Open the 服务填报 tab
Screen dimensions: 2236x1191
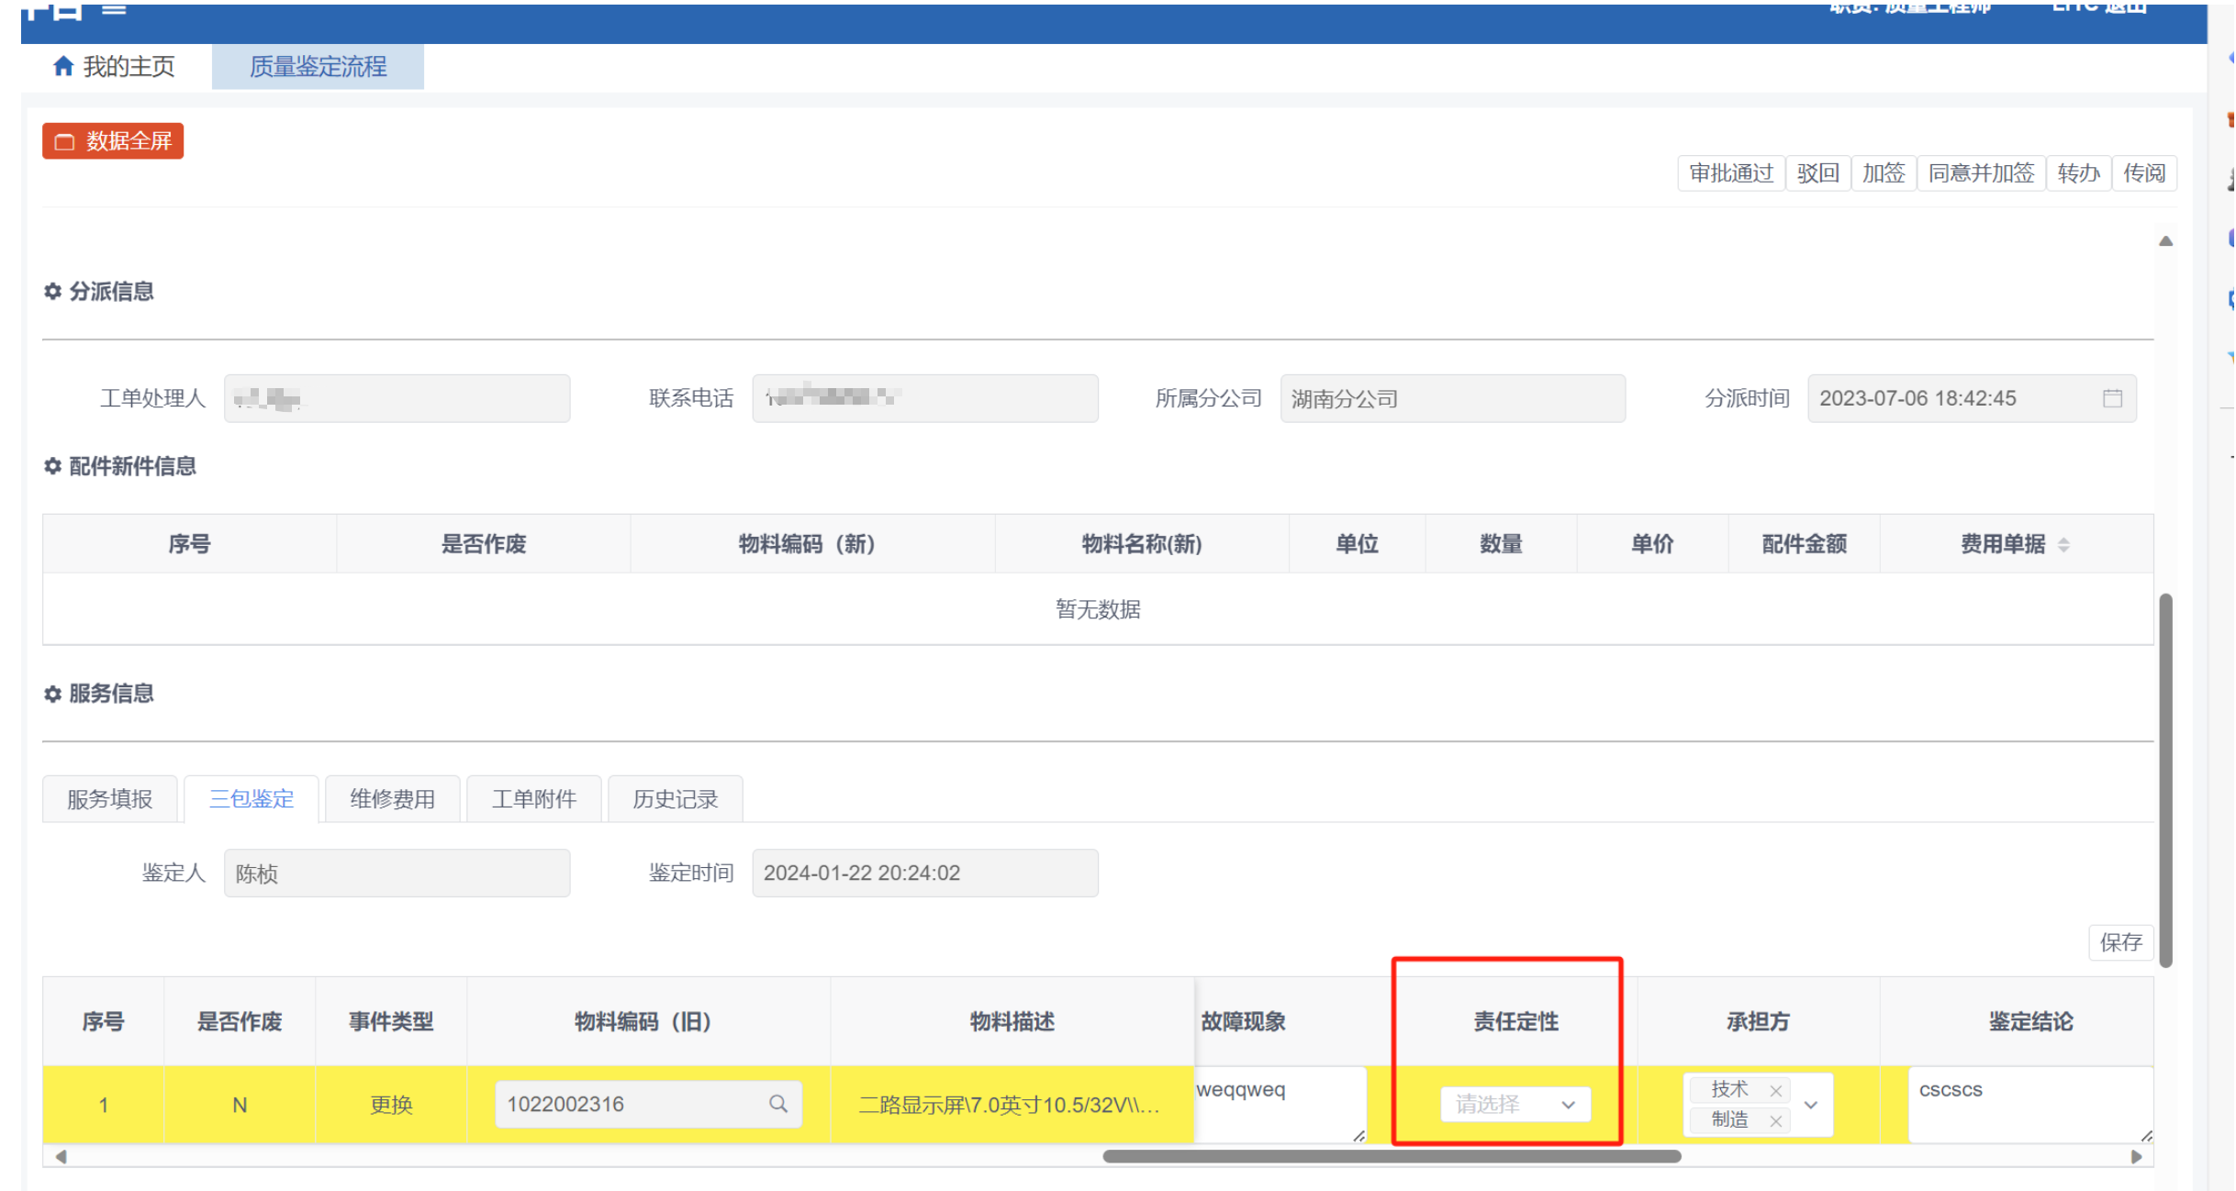(110, 799)
